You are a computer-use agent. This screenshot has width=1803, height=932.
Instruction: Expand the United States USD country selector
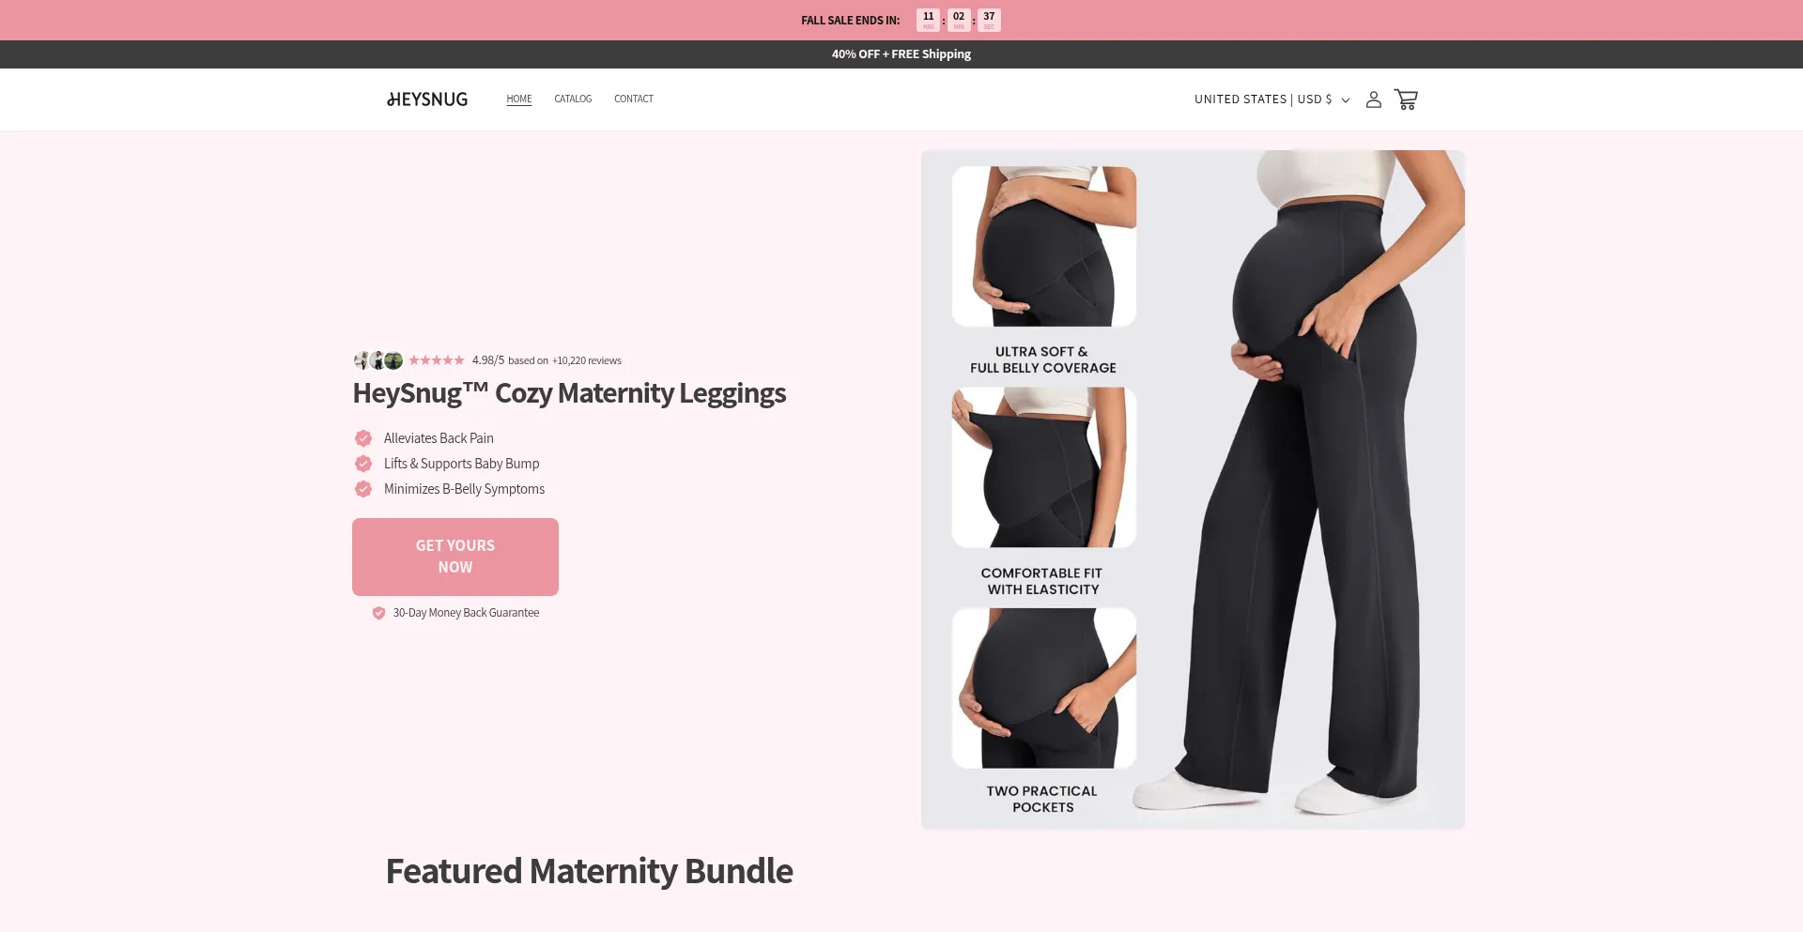(x=1271, y=99)
